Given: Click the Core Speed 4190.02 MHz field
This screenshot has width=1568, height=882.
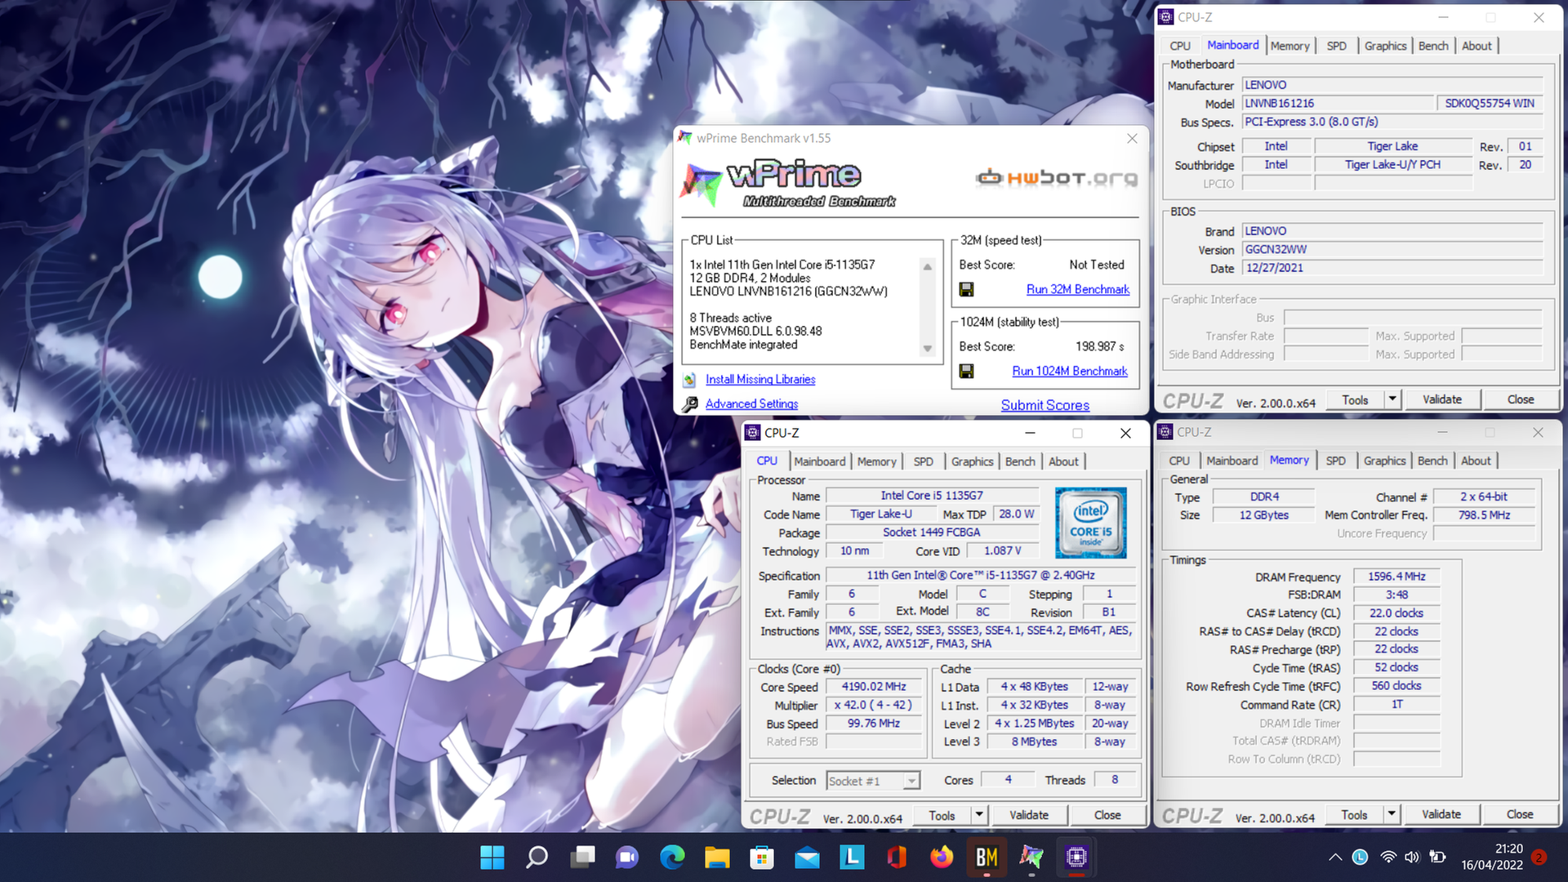Looking at the screenshot, I should tap(873, 687).
